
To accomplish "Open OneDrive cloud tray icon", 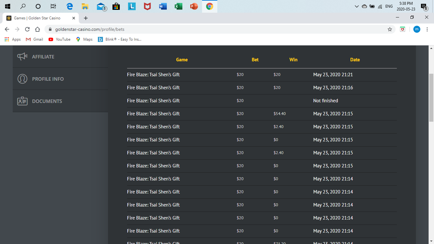I will click(x=364, y=6).
